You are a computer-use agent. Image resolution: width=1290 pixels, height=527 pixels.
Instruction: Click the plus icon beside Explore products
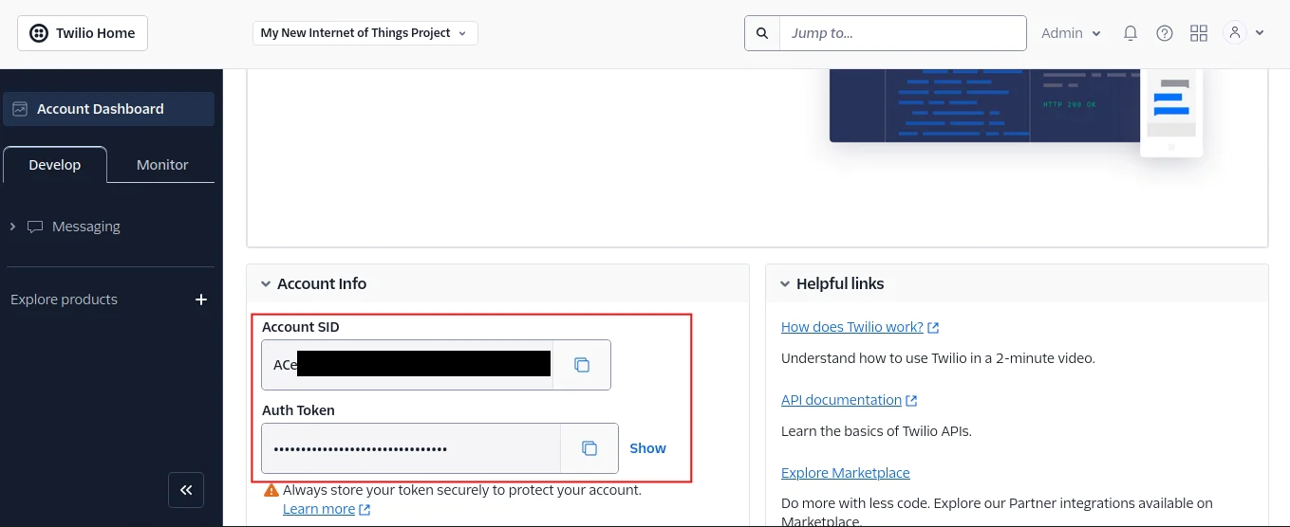coord(201,300)
